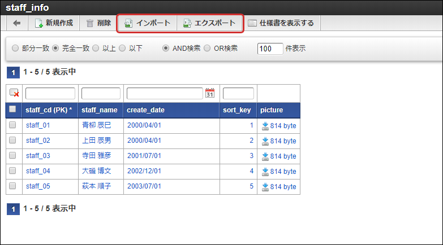Viewport: 443px width, 245px height.
Task: Download picture file for staff_05
Action: point(279,186)
